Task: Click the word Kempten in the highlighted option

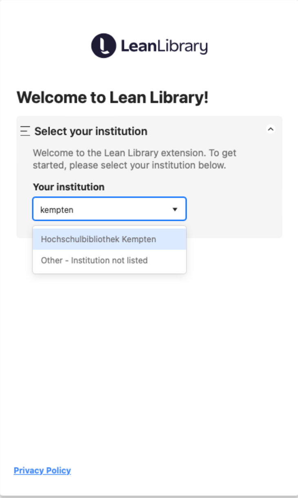Action: (139, 239)
